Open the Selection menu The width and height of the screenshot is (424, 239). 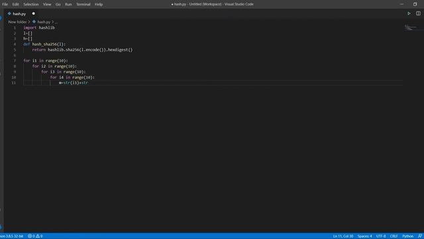tap(31, 4)
